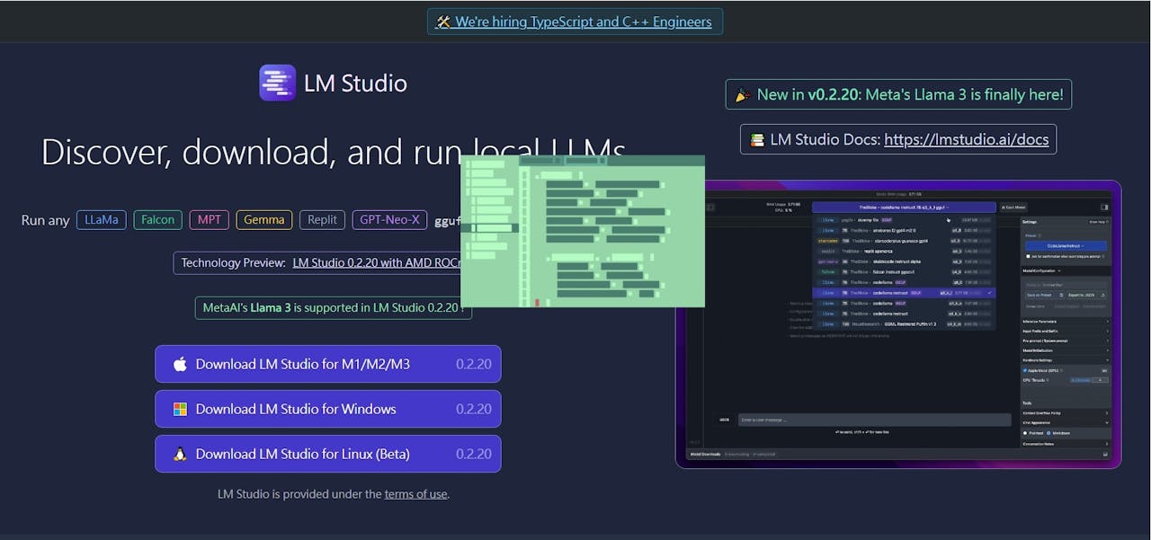Click the Linux penguin icon on the Linux download button
This screenshot has height=540, width=1151.
click(x=180, y=454)
